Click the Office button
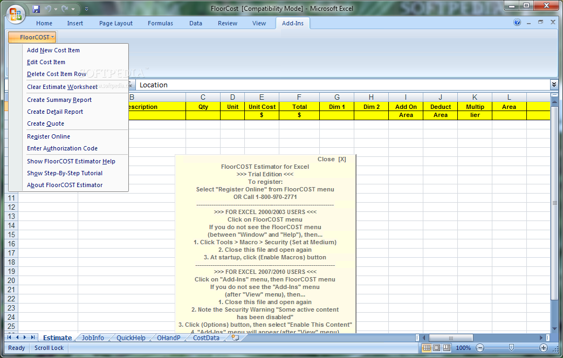 (x=16, y=14)
